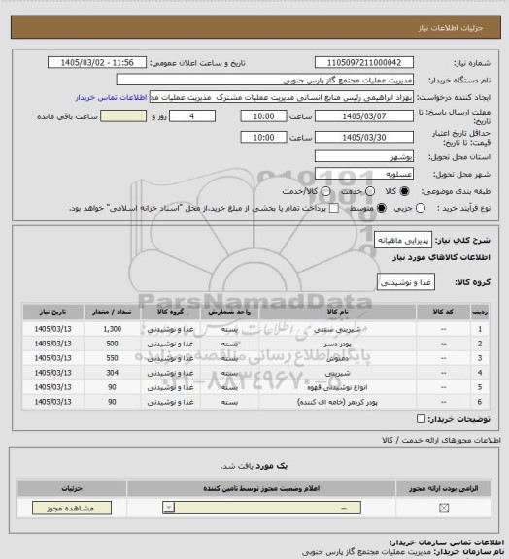
Task: Open buyer contact info link اطلاعات تماس خریدار
Action: click(x=111, y=97)
